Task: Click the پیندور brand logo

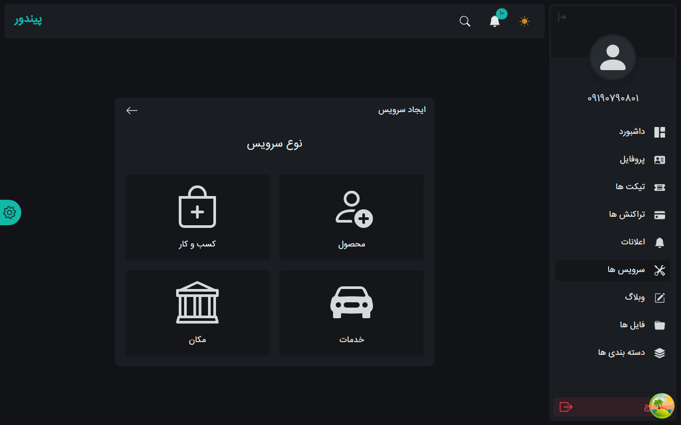Action: point(28,20)
